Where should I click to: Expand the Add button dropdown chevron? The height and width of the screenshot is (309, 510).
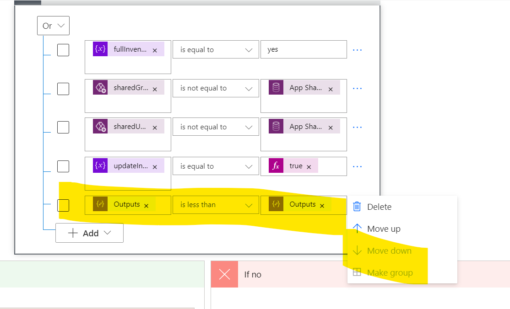(x=107, y=233)
